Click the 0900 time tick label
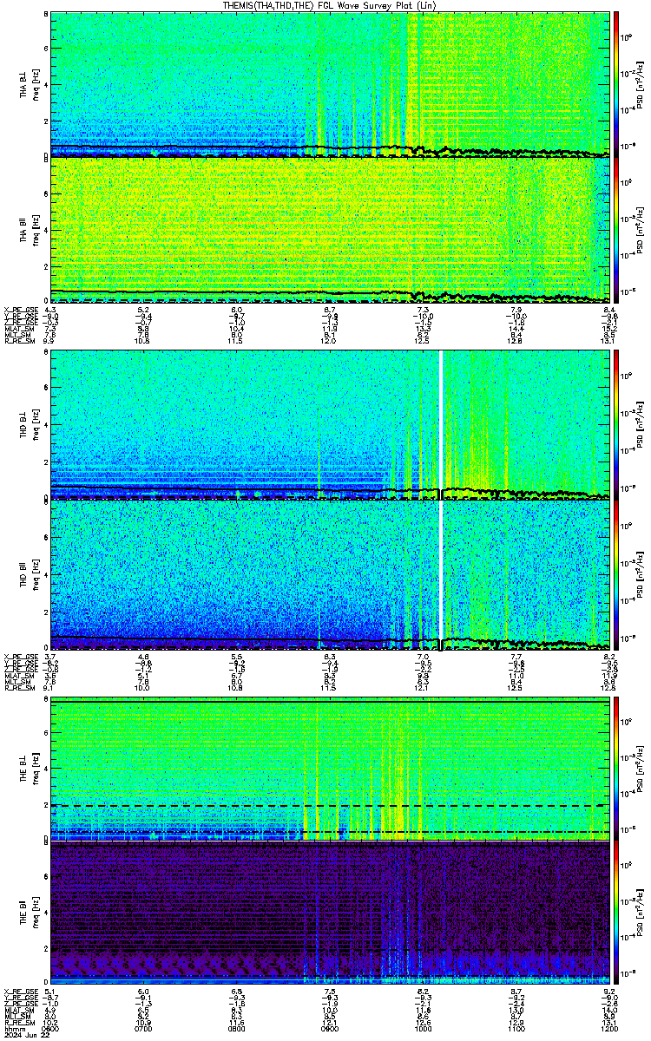651x1041 pixels. tap(330, 1030)
